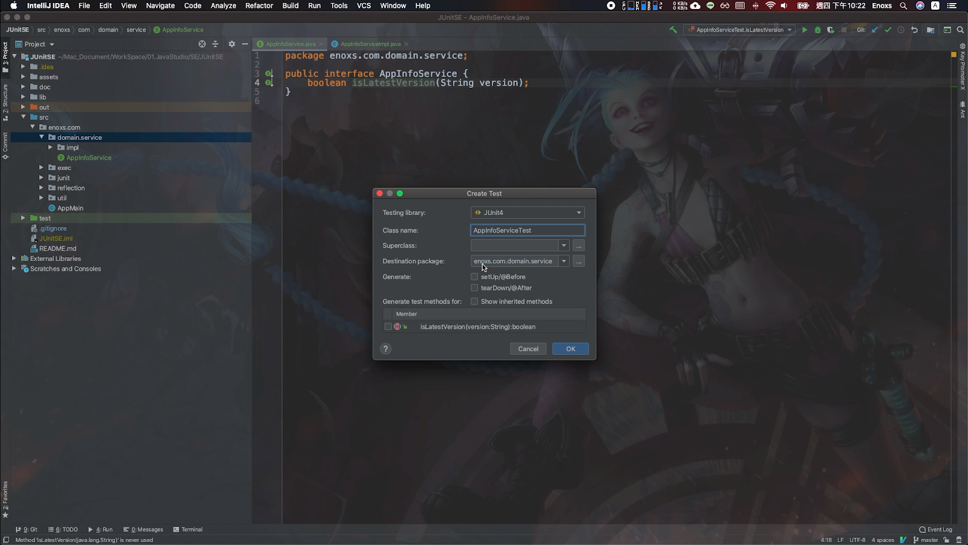Viewport: 968px width, 545px height.
Task: Open the Superclass dropdown arrow
Action: click(564, 246)
